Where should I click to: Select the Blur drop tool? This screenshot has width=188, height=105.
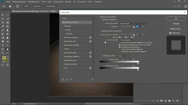(x=7, y=38)
